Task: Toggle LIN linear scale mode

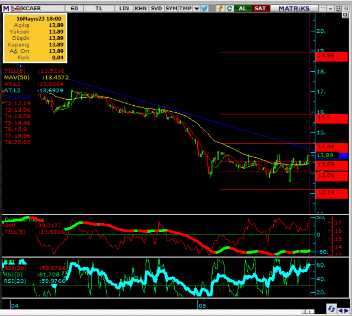Action: click(x=124, y=9)
